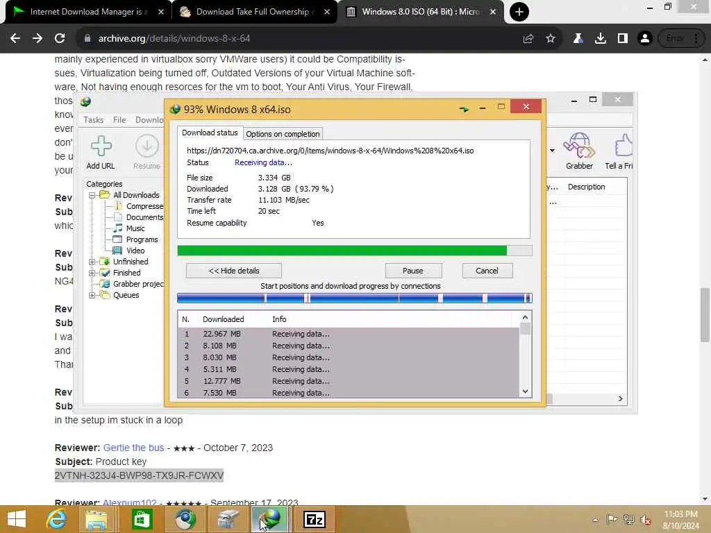Screen dimensions: 711x533
Task: Click the Action Center flag in system tray
Action: pos(612,519)
